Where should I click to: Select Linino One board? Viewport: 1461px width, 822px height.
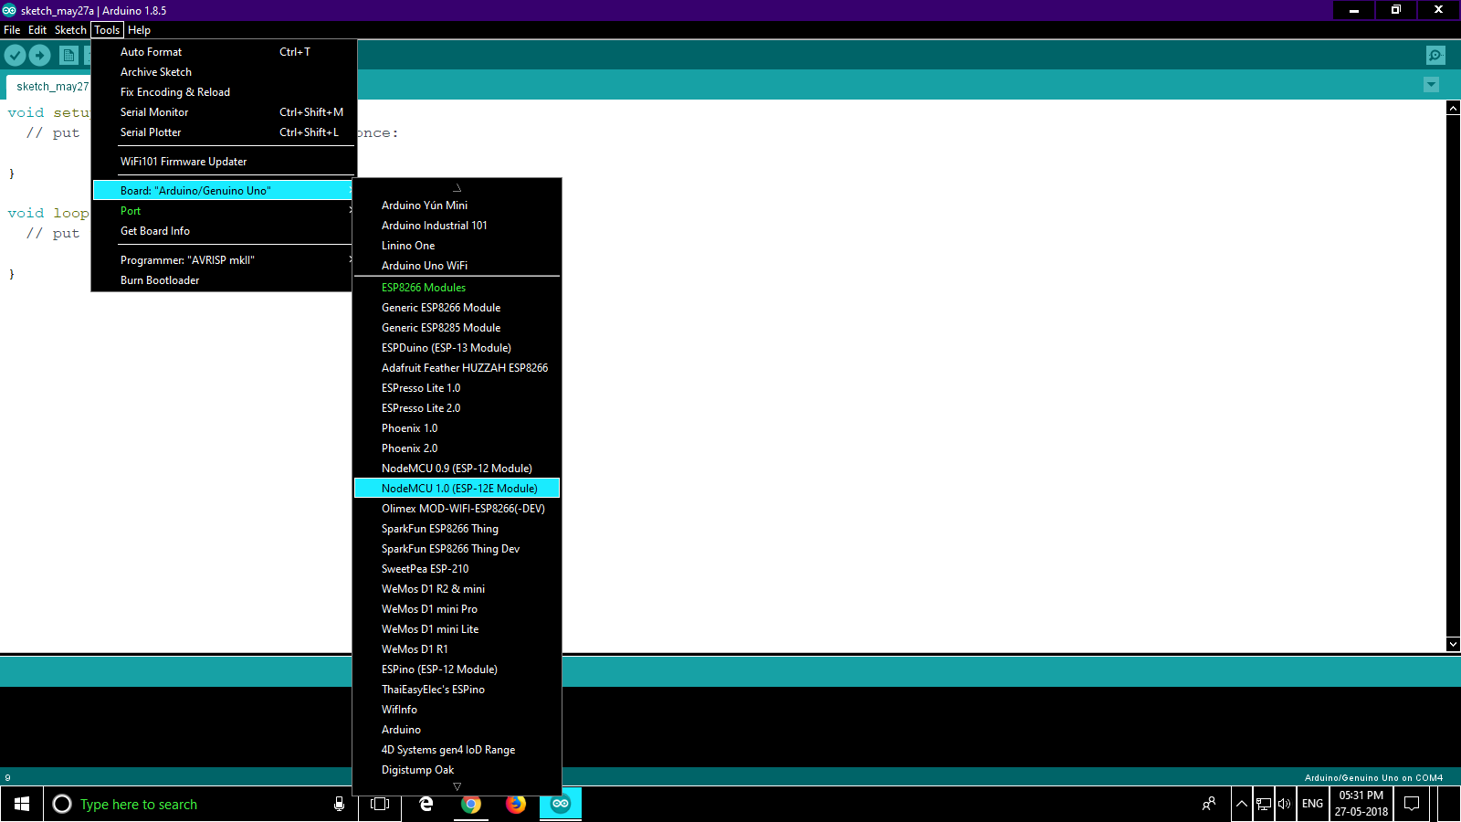click(x=457, y=246)
